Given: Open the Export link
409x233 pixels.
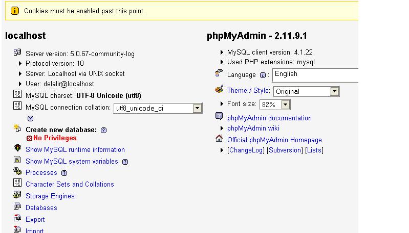Looking at the screenshot, I should [x=35, y=220].
